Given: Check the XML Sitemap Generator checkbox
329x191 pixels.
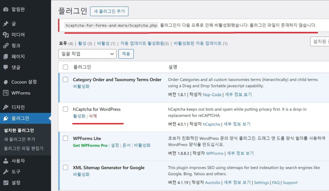Looking at the screenshot, I should (66, 167).
